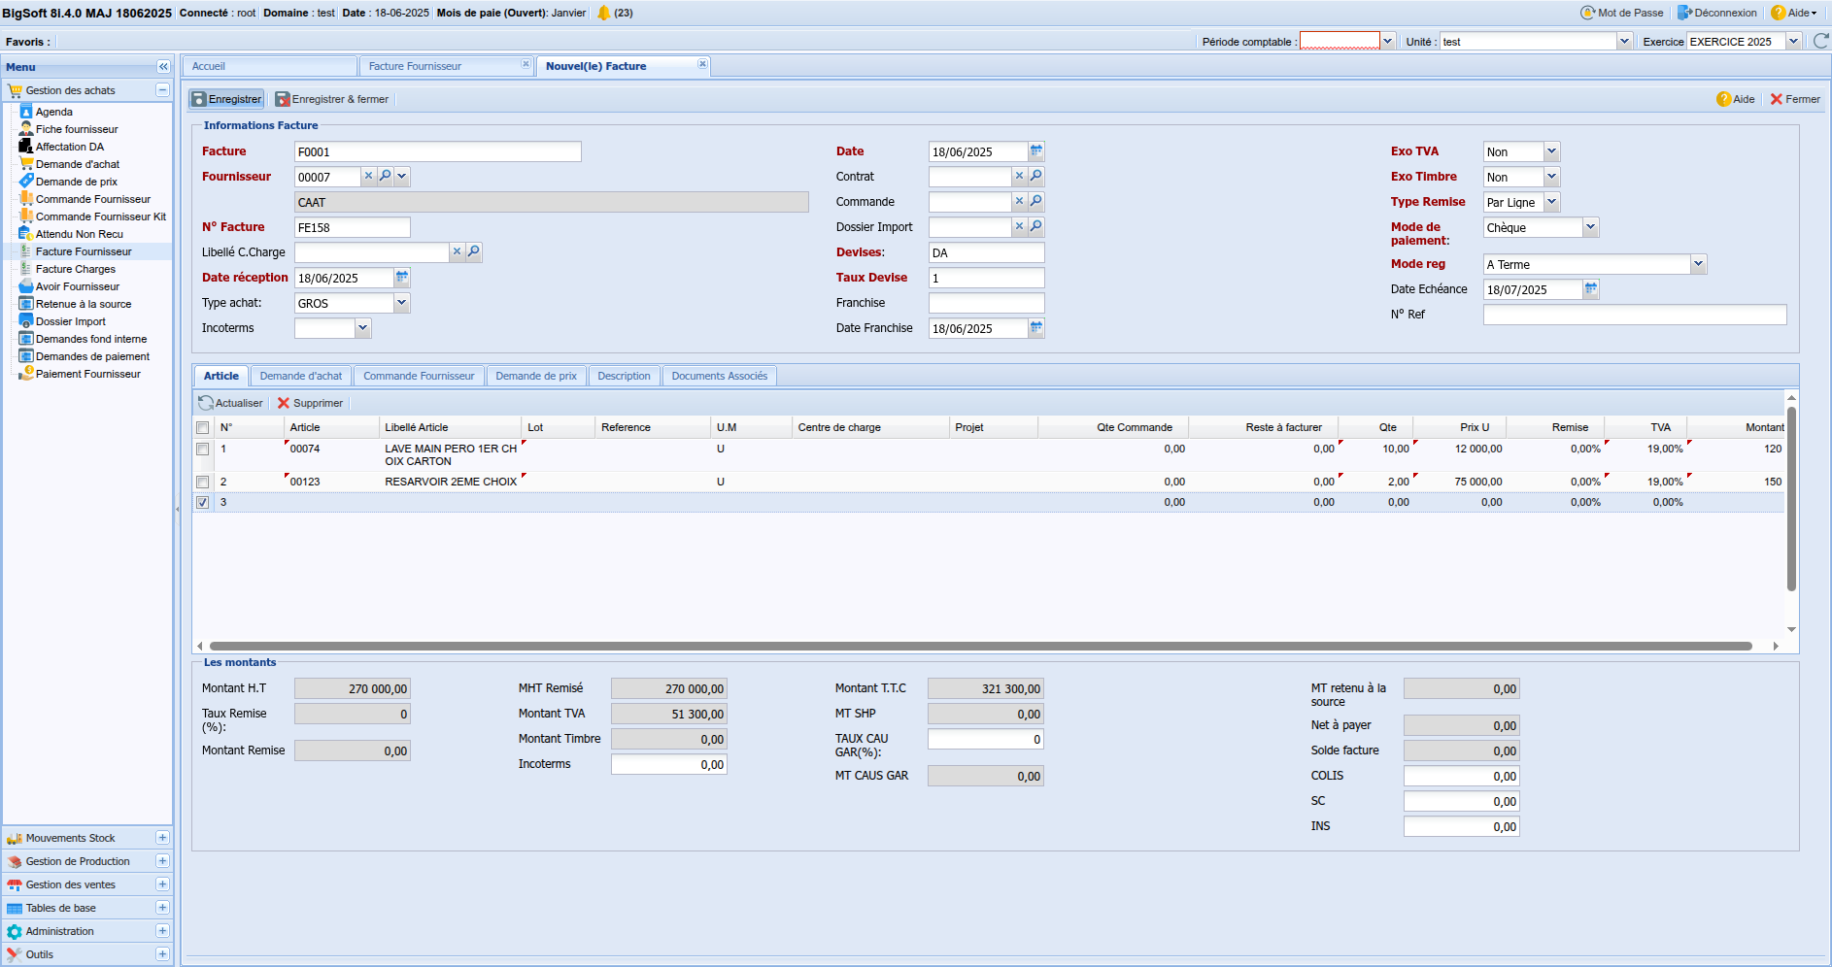The height and width of the screenshot is (967, 1832).
Task: Search Contrat with magnifier icon
Action: (x=1035, y=177)
